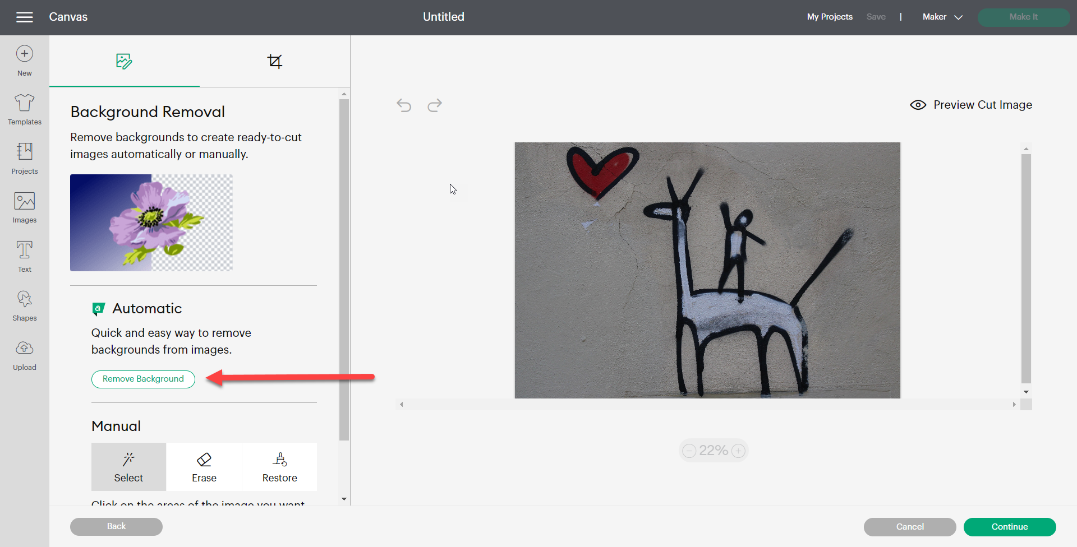Screen dimensions: 1077x547
Task: Choose the manual Restore tool
Action: click(279, 467)
